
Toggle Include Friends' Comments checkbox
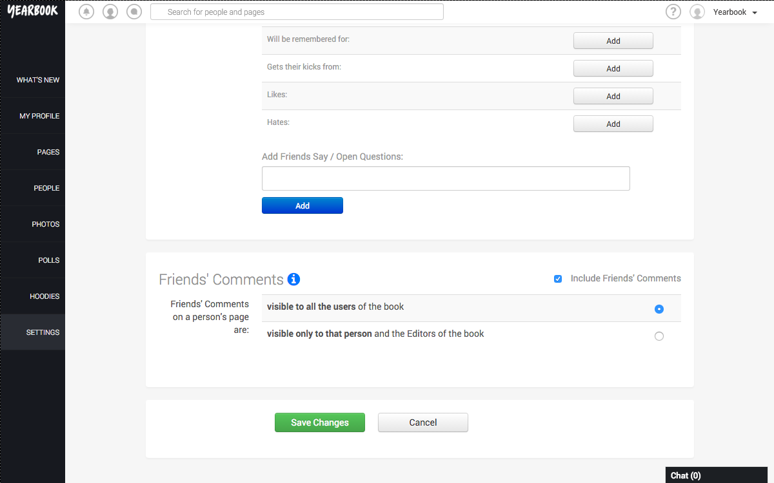558,279
